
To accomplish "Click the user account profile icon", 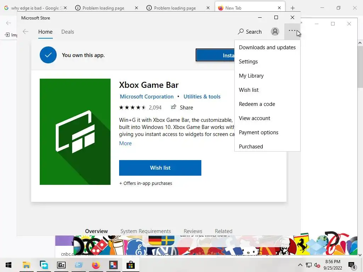I will (275, 32).
